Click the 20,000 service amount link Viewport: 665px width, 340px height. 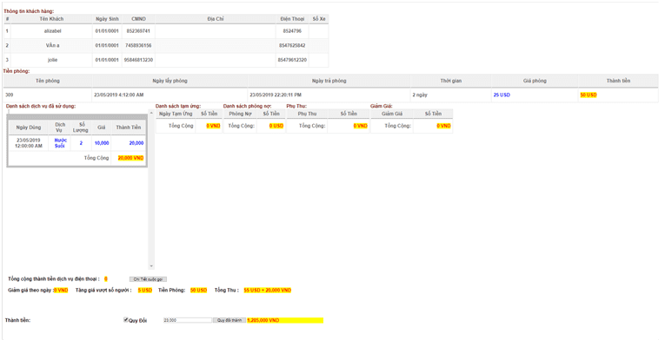[136, 143]
